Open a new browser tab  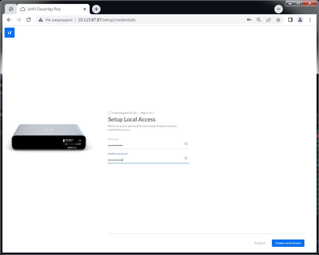pos(96,9)
